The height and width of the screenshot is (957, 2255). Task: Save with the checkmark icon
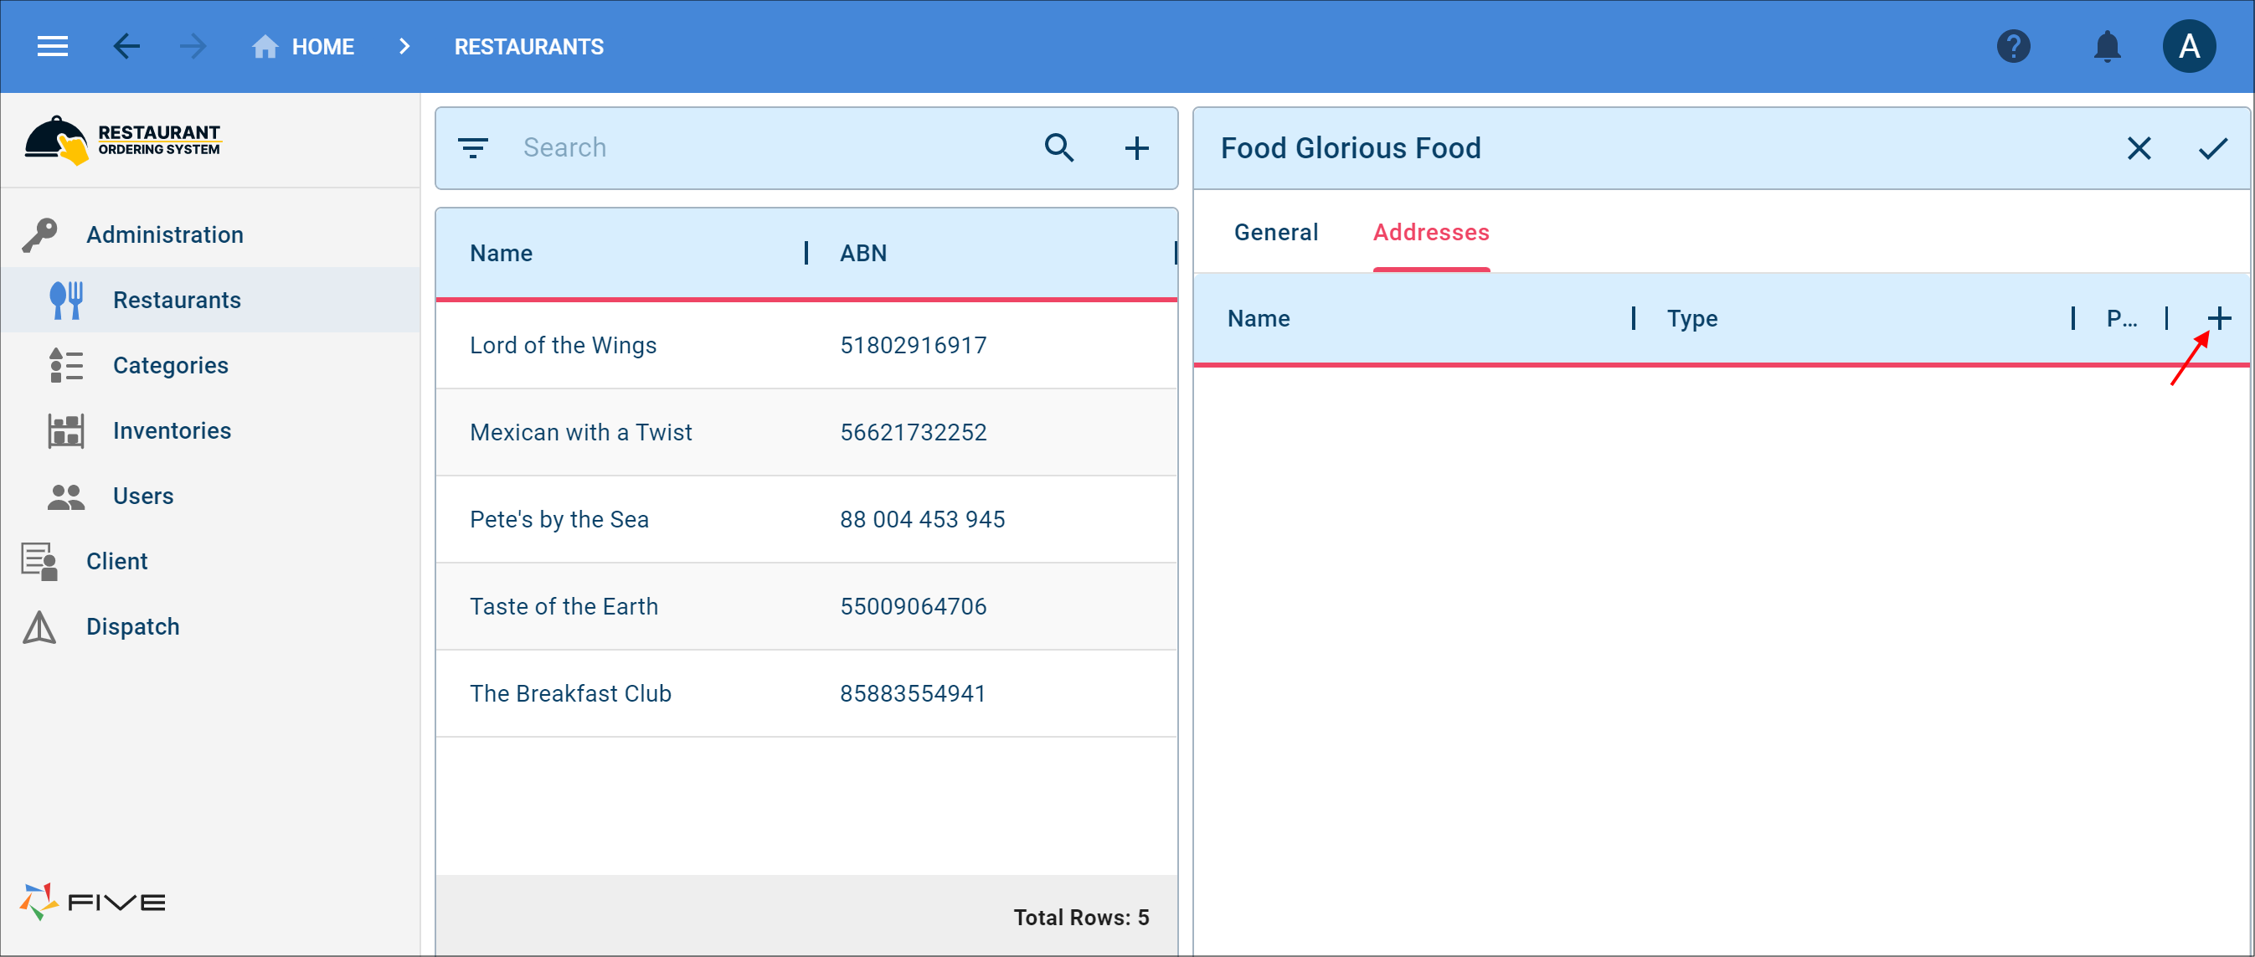(x=2212, y=149)
